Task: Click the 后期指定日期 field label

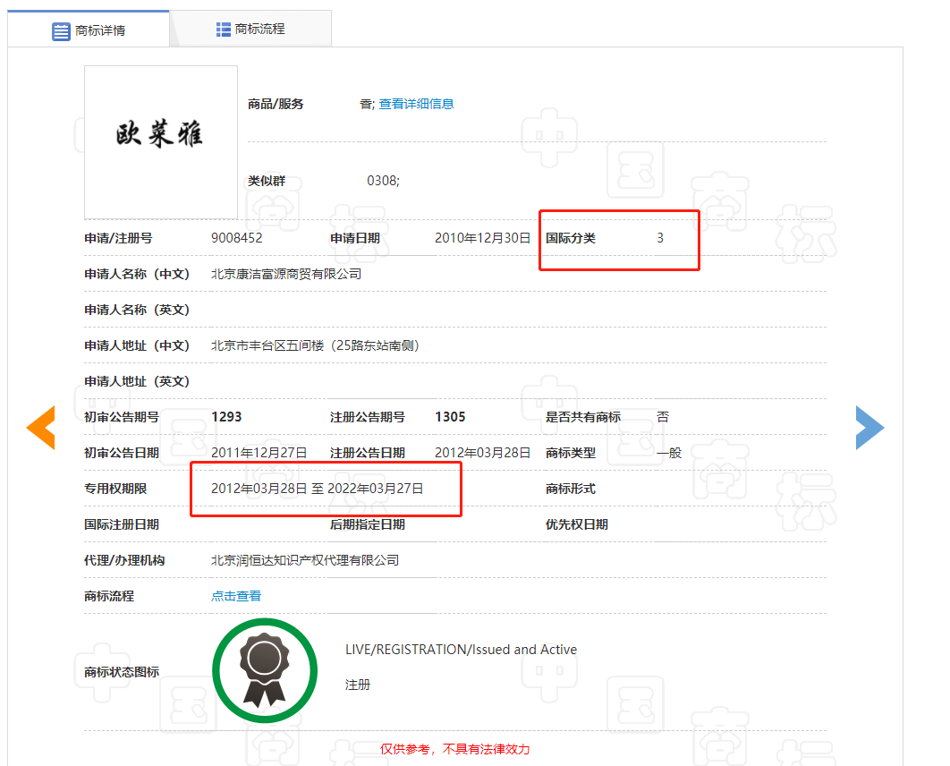Action: point(368,524)
